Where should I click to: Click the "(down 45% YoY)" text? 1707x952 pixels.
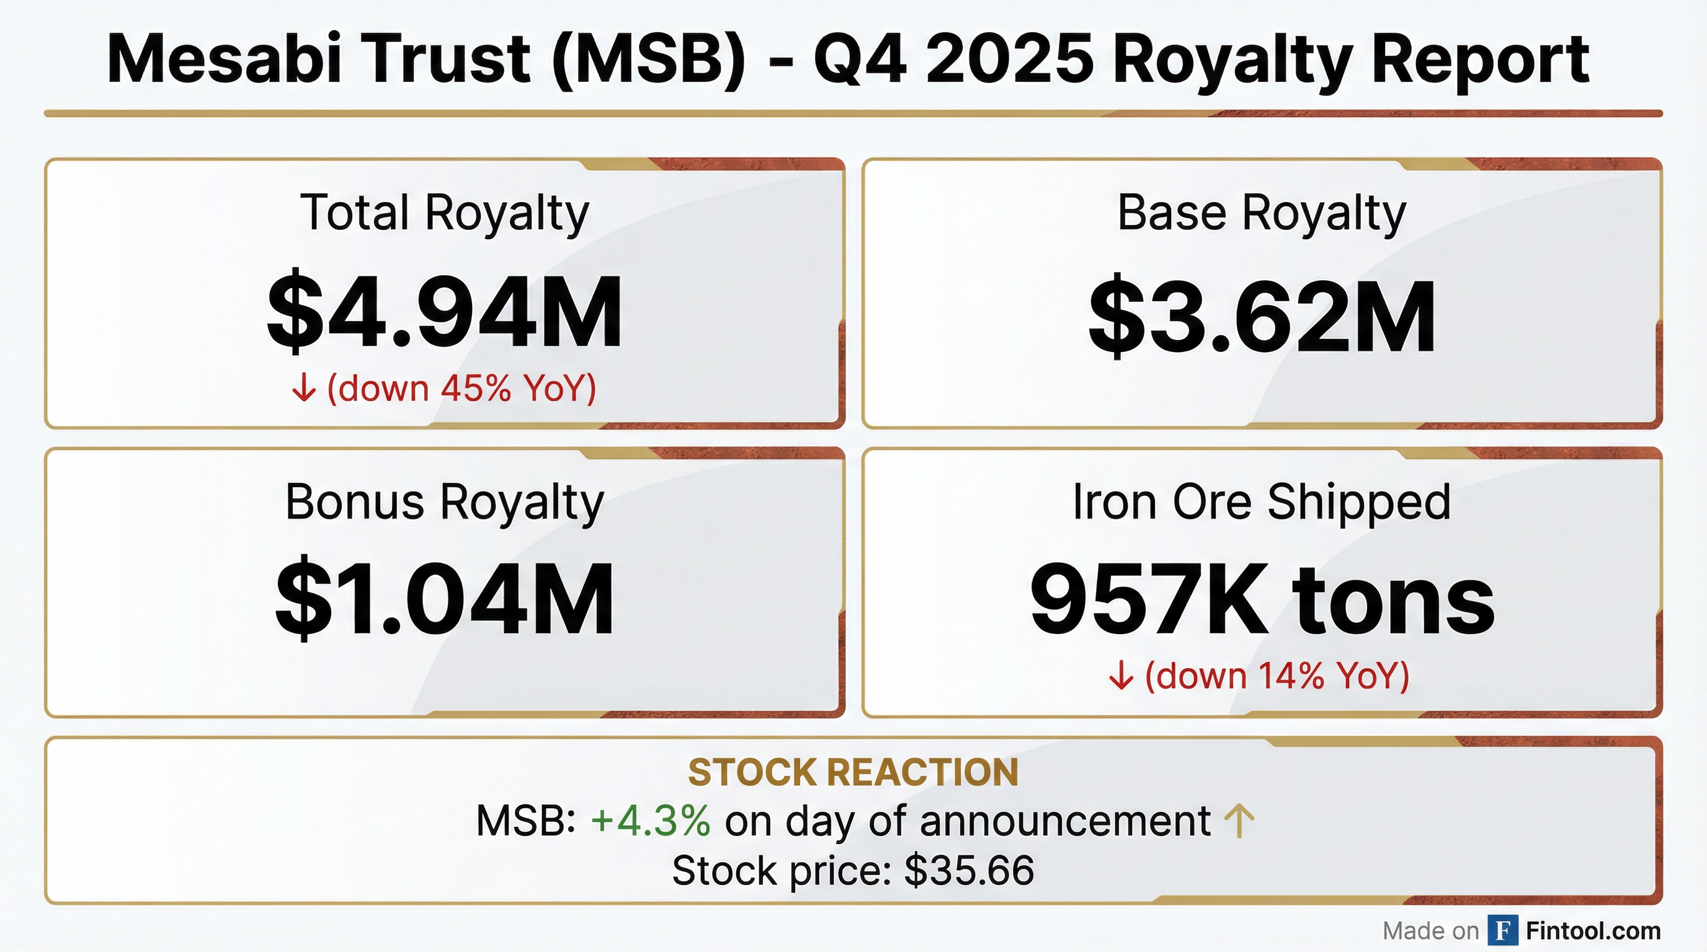[x=462, y=388]
